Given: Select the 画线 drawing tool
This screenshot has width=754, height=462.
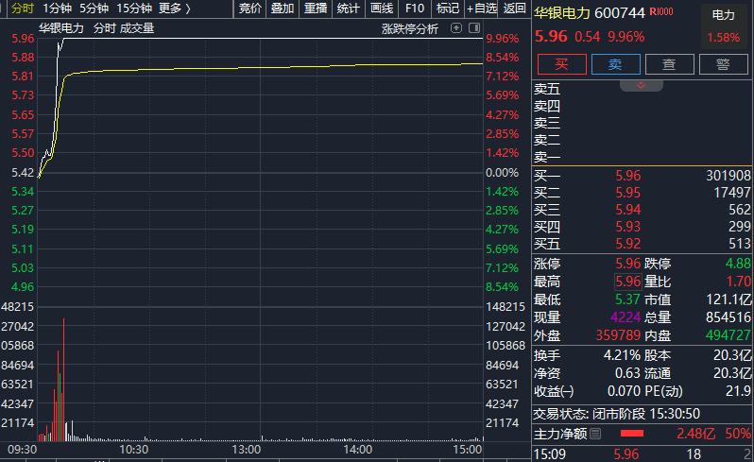Looking at the screenshot, I should click(382, 9).
